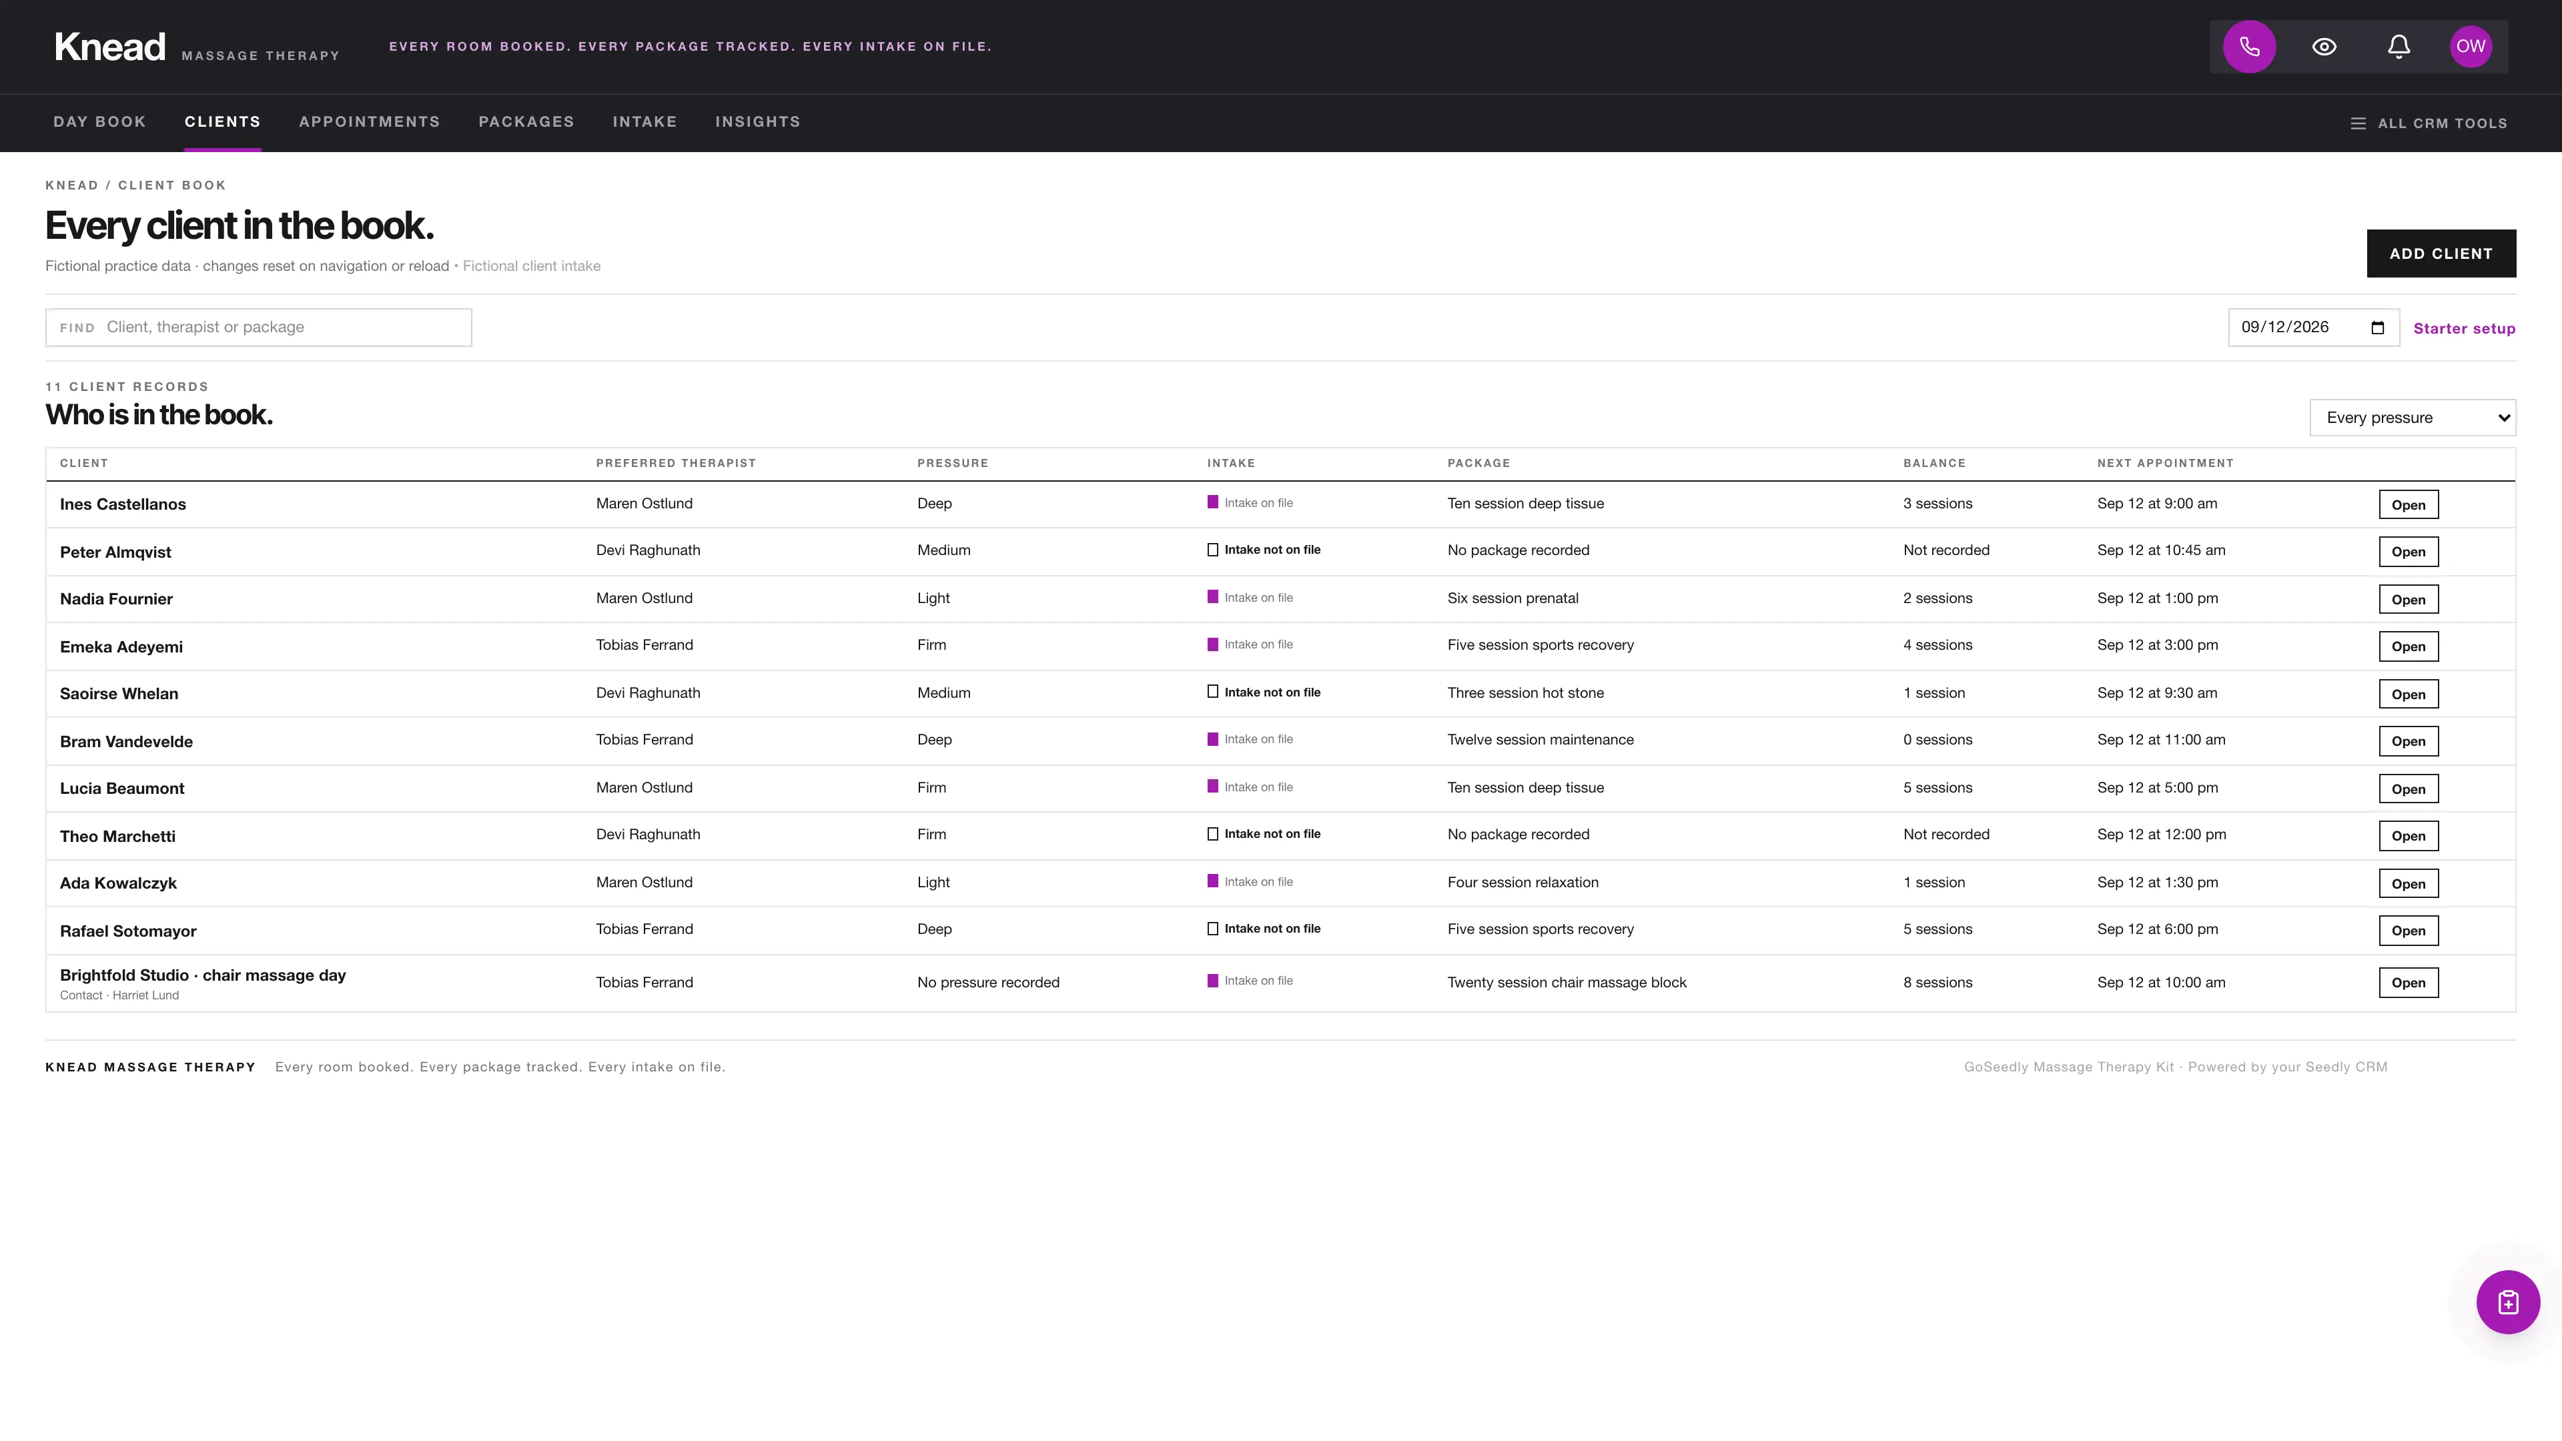The image size is (2562, 1441).
Task: Click Sep 12 at 6:00 pm appointment
Action: [x=2157, y=929]
